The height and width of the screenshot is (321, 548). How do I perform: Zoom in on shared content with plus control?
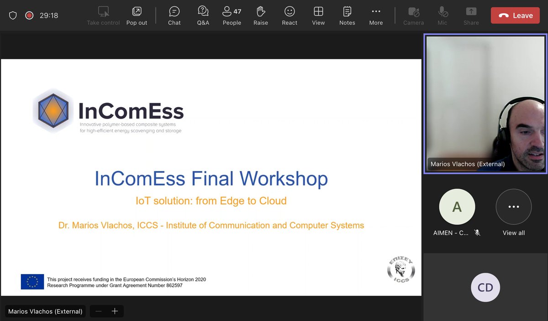114,311
